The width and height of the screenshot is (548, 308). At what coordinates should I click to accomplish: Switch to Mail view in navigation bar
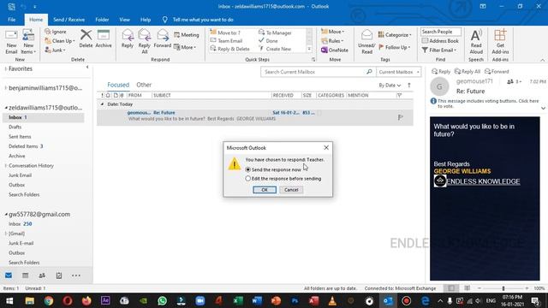[x=9, y=275]
